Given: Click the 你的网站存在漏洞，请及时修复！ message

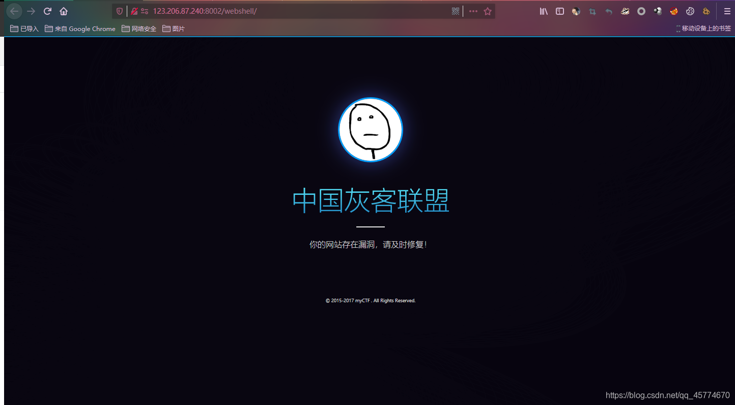Looking at the screenshot, I should click(368, 245).
